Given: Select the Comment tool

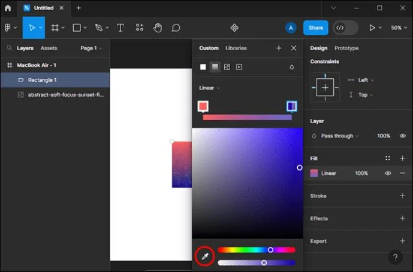Looking at the screenshot, I should tap(176, 27).
